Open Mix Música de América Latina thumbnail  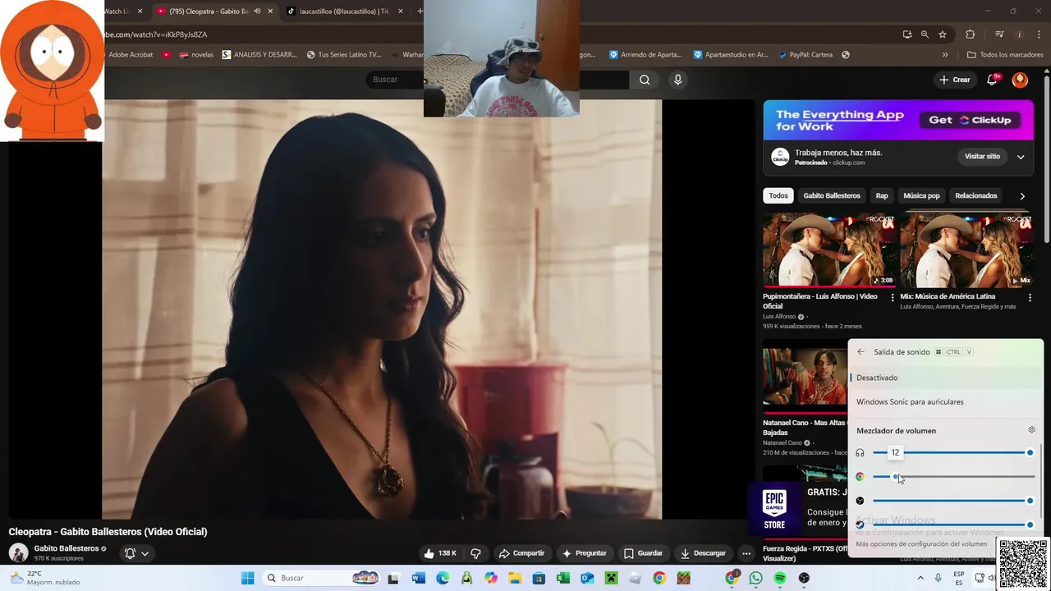coord(966,250)
